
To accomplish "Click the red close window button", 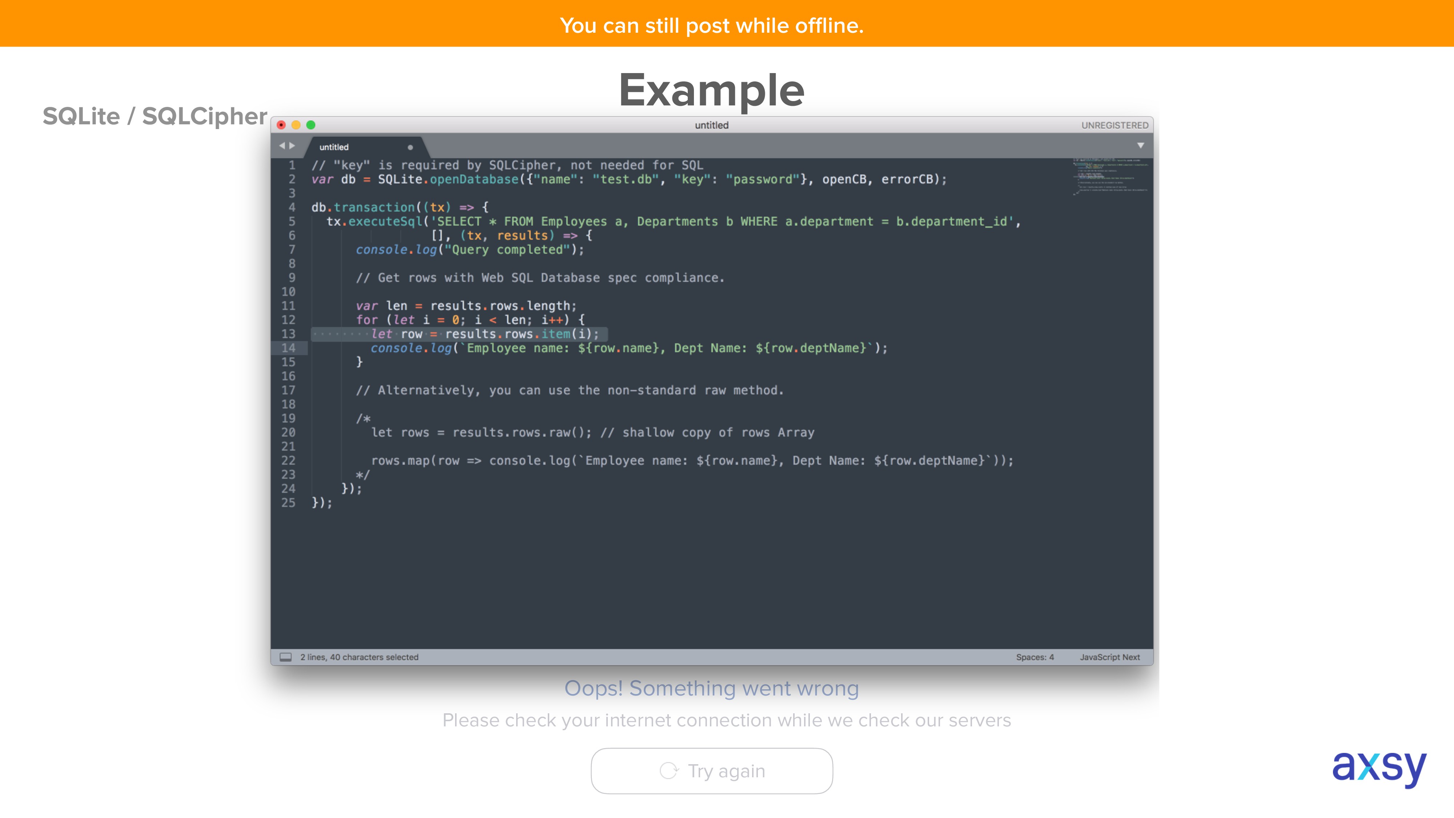I will tap(281, 125).
